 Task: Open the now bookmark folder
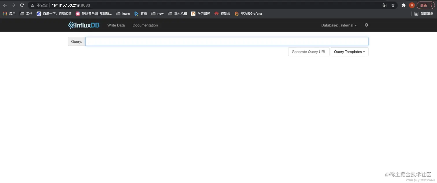click(158, 14)
